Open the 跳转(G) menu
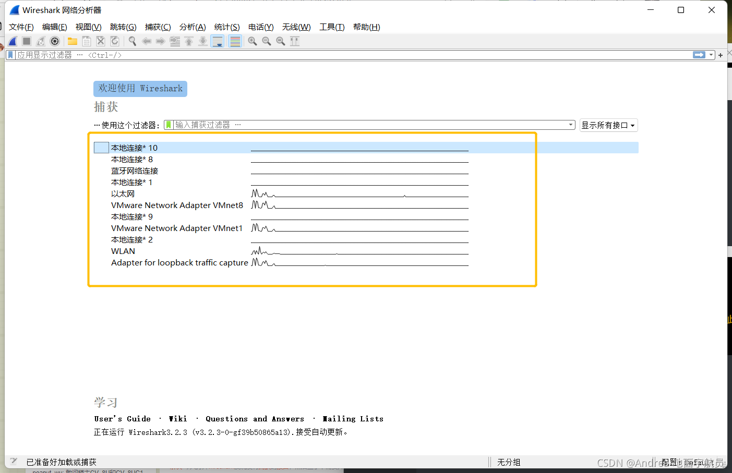 click(123, 27)
